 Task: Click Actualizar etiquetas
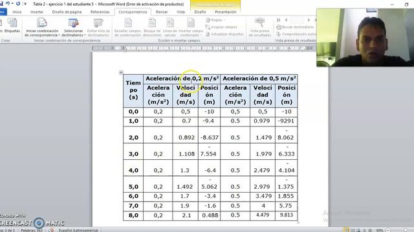click(x=224, y=34)
